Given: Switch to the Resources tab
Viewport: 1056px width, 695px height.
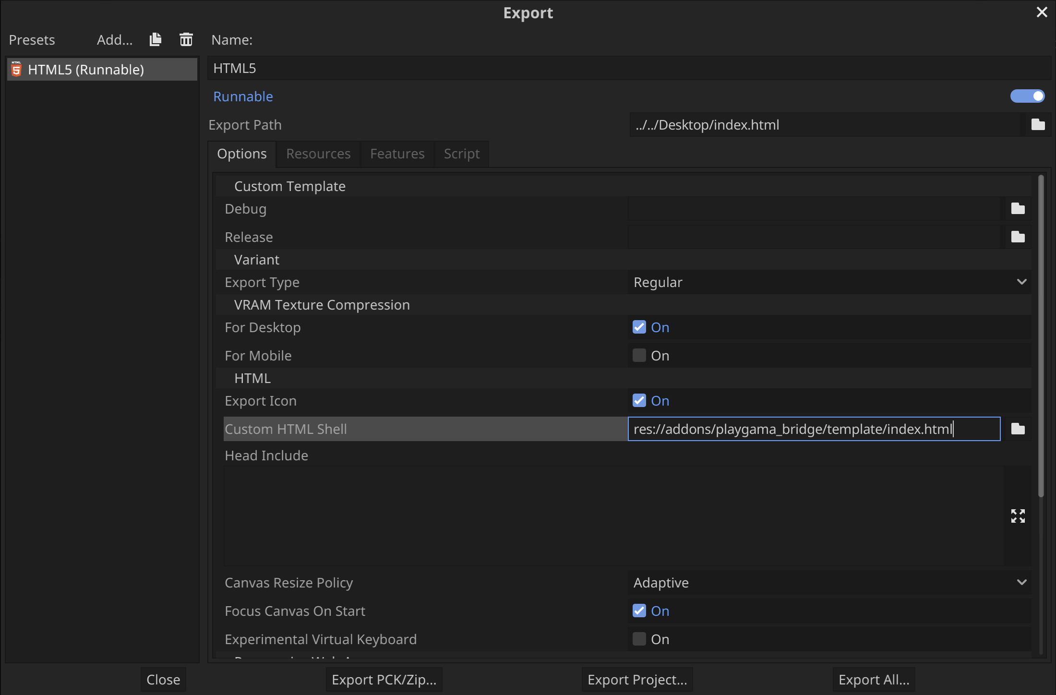Looking at the screenshot, I should click(x=318, y=154).
